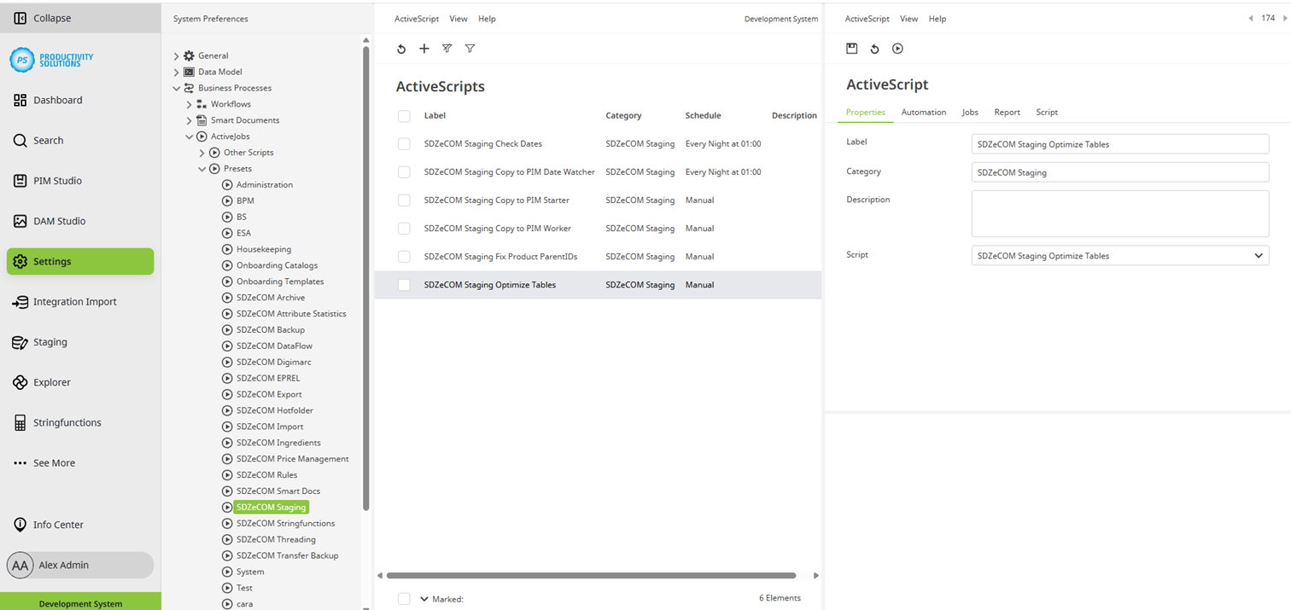
Task: Select the Run ActiveScript play icon
Action: point(897,49)
